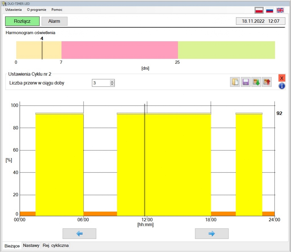291x252 pixels.
Task: Decrease the number of daily breaks
Action: pos(112,84)
